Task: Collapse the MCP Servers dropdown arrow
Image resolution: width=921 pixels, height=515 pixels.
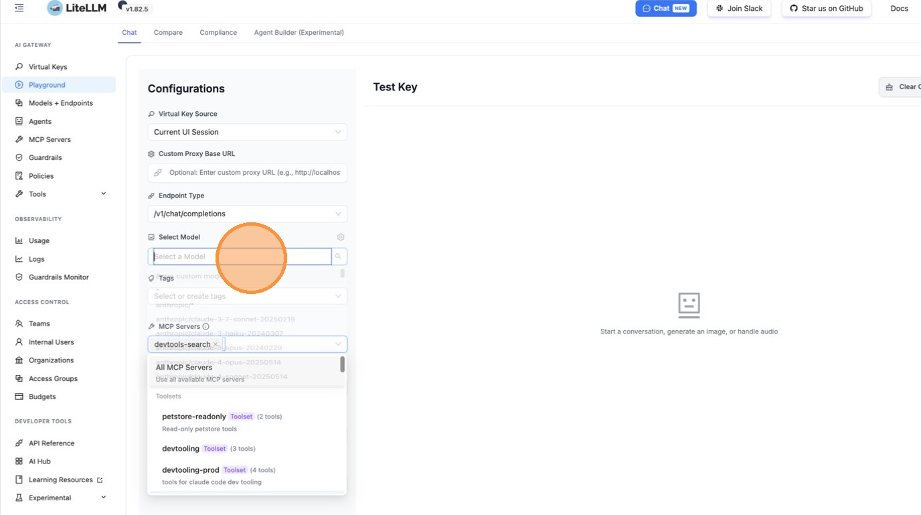Action: click(x=338, y=344)
